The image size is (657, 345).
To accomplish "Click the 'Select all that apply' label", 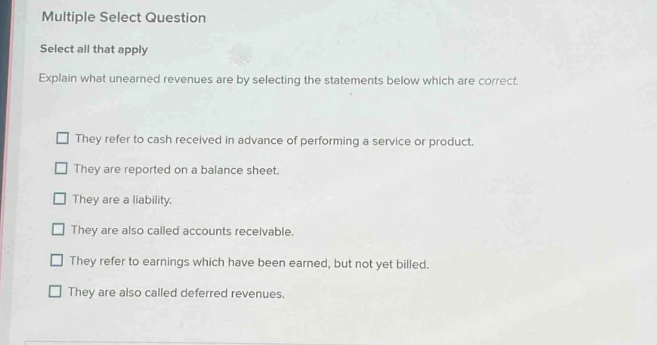I will coord(93,49).
